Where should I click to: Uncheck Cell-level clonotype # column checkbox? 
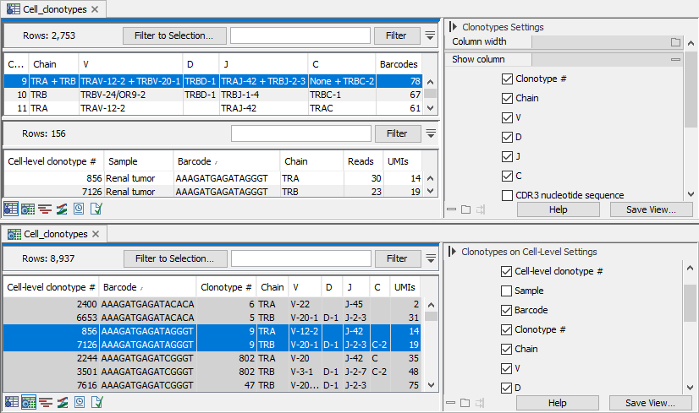[x=507, y=271]
